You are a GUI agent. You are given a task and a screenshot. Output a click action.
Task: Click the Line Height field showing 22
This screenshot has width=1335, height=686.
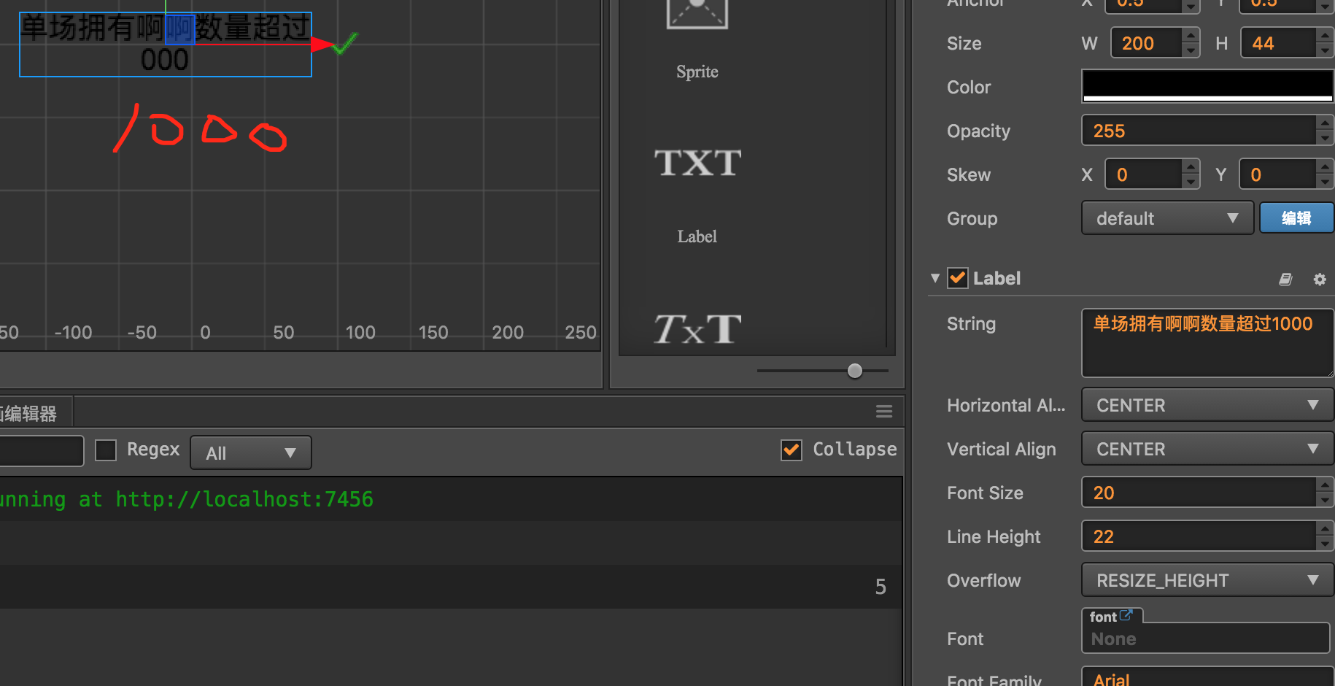(x=1199, y=536)
